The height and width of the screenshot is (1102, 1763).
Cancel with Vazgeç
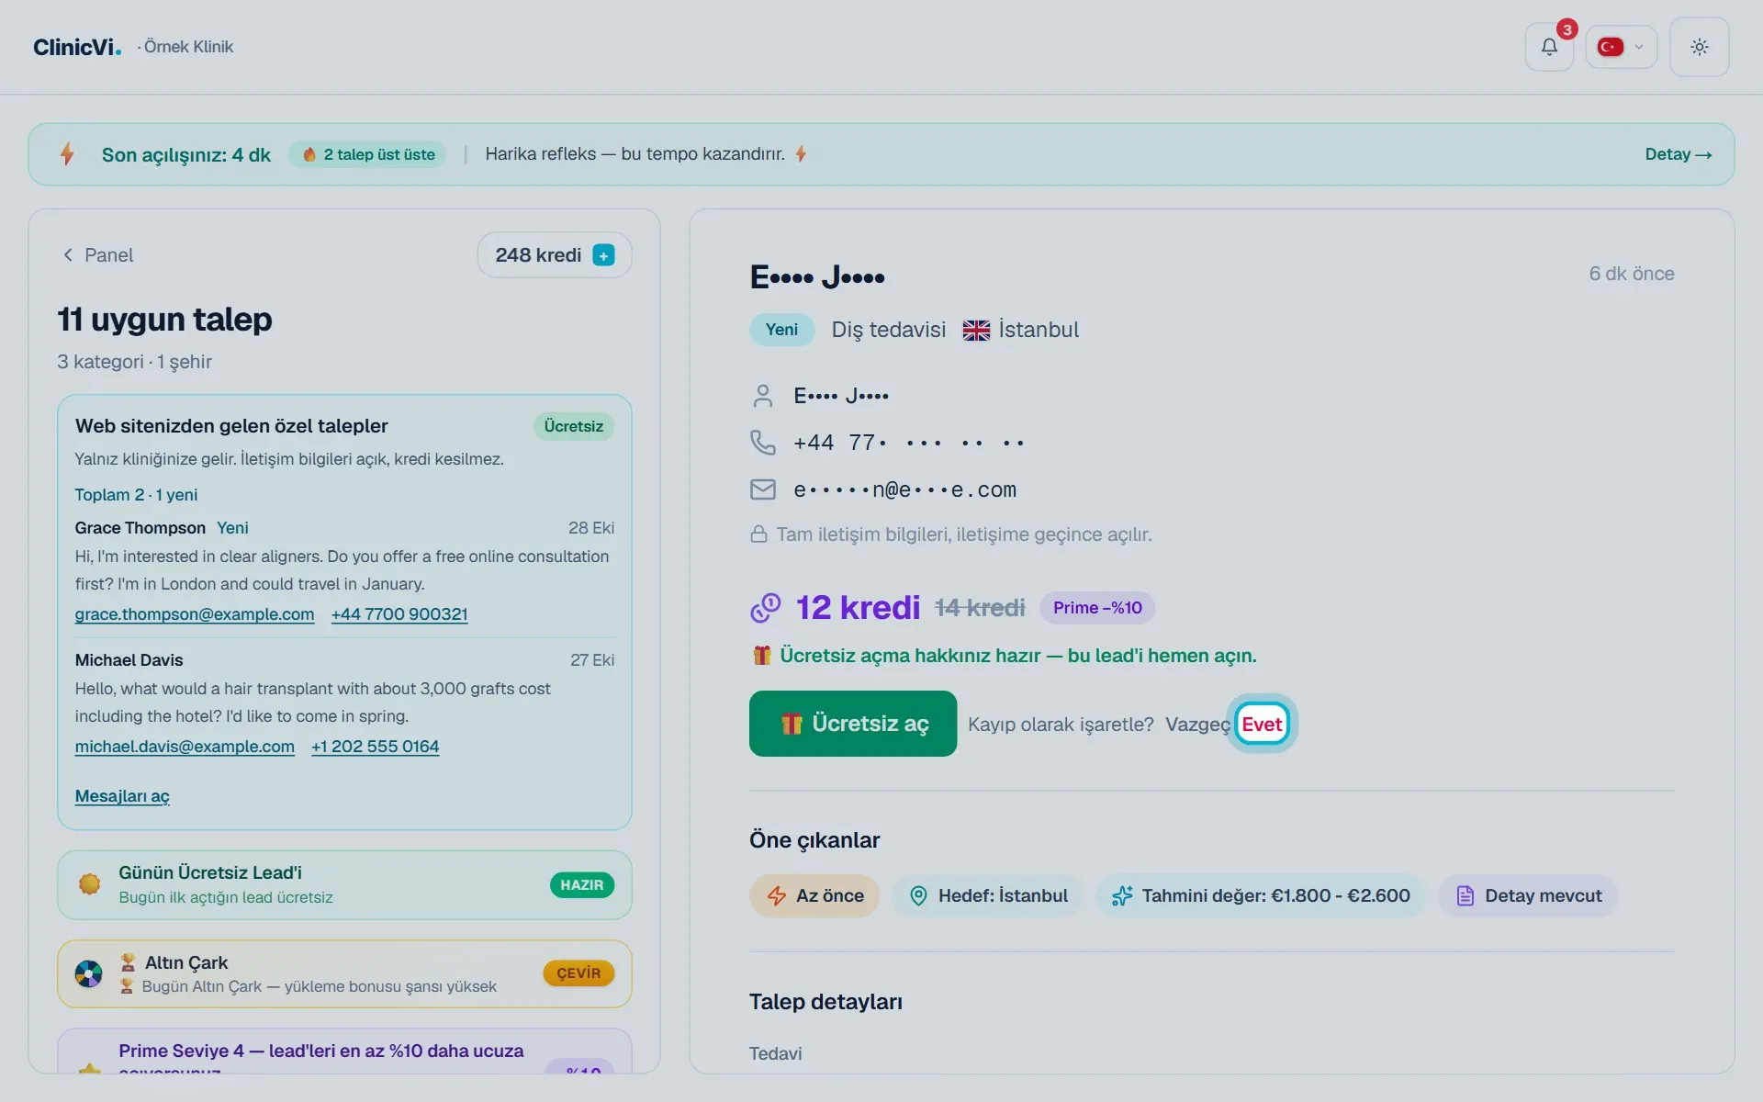click(1197, 725)
